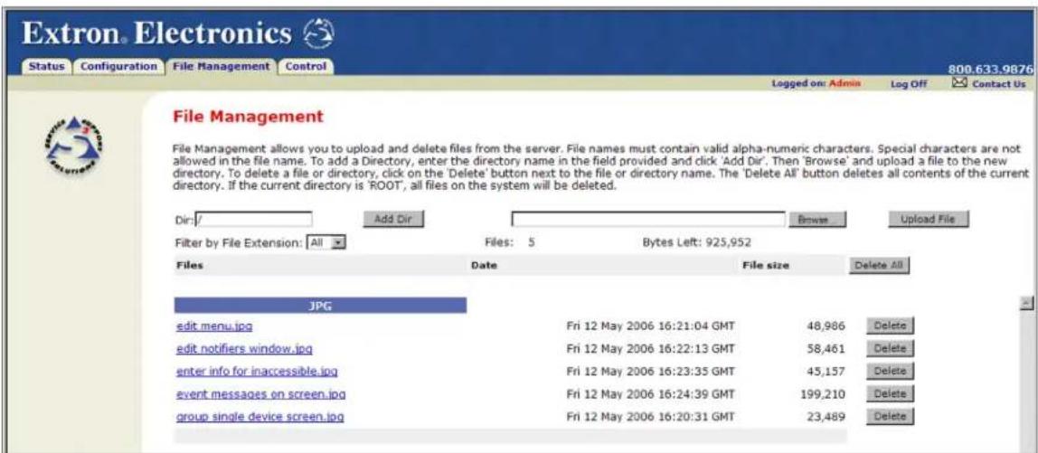1038x453 pixels.
Task: Delete the edit menu.jpg file
Action: (x=890, y=326)
